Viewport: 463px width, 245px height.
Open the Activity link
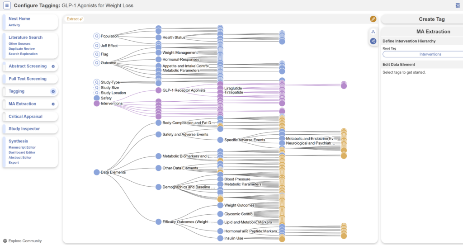coord(14,25)
